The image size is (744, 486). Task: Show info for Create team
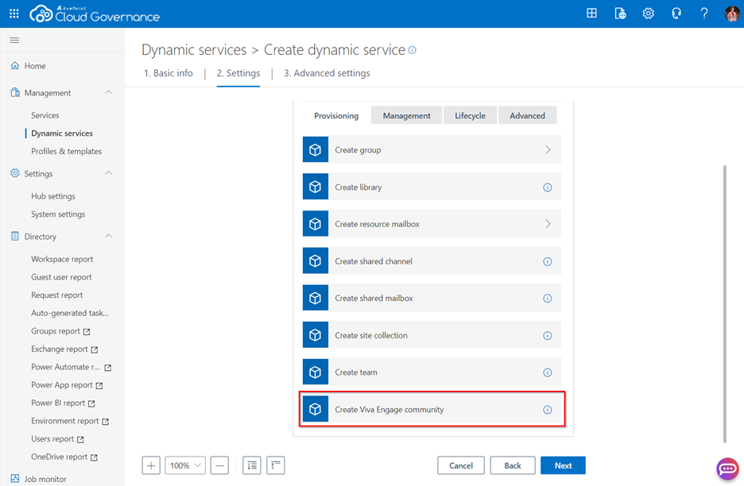[548, 372]
